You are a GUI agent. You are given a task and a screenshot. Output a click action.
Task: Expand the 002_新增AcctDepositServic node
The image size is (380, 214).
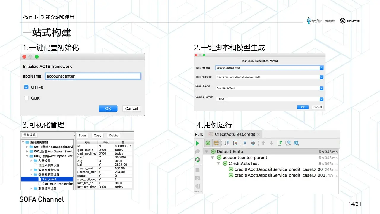point(27,152)
